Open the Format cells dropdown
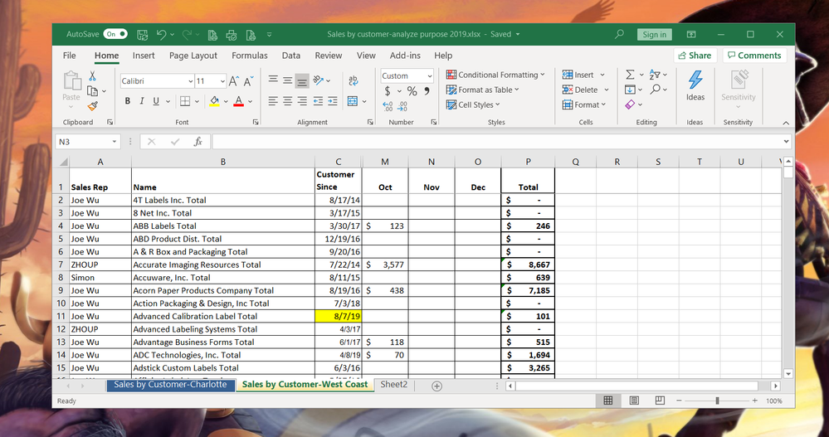829x437 pixels. pos(584,104)
